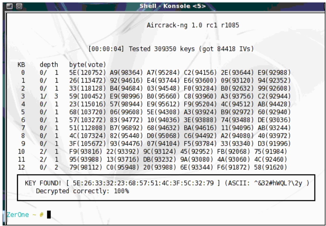Click the 58(91620) entry

pos(271,167)
